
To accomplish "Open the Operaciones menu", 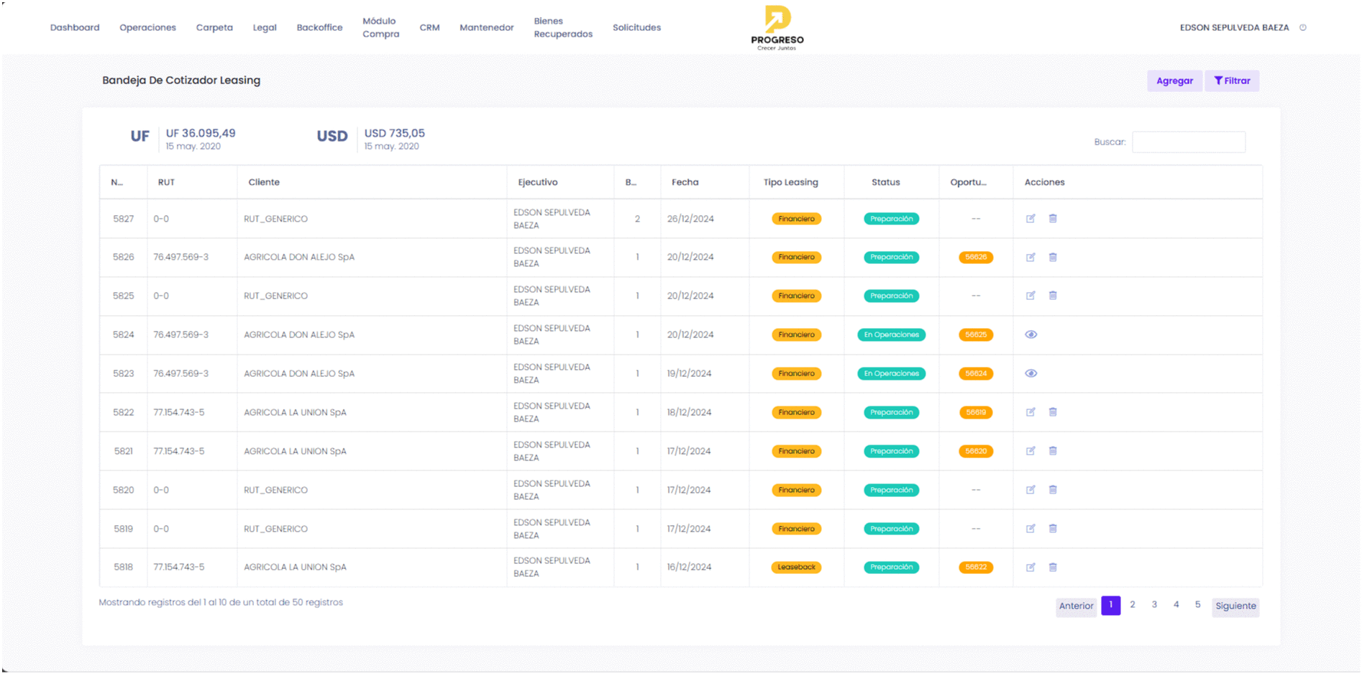I will (147, 27).
